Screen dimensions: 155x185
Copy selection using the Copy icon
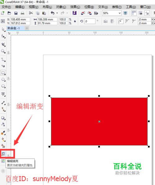pos(38,13)
